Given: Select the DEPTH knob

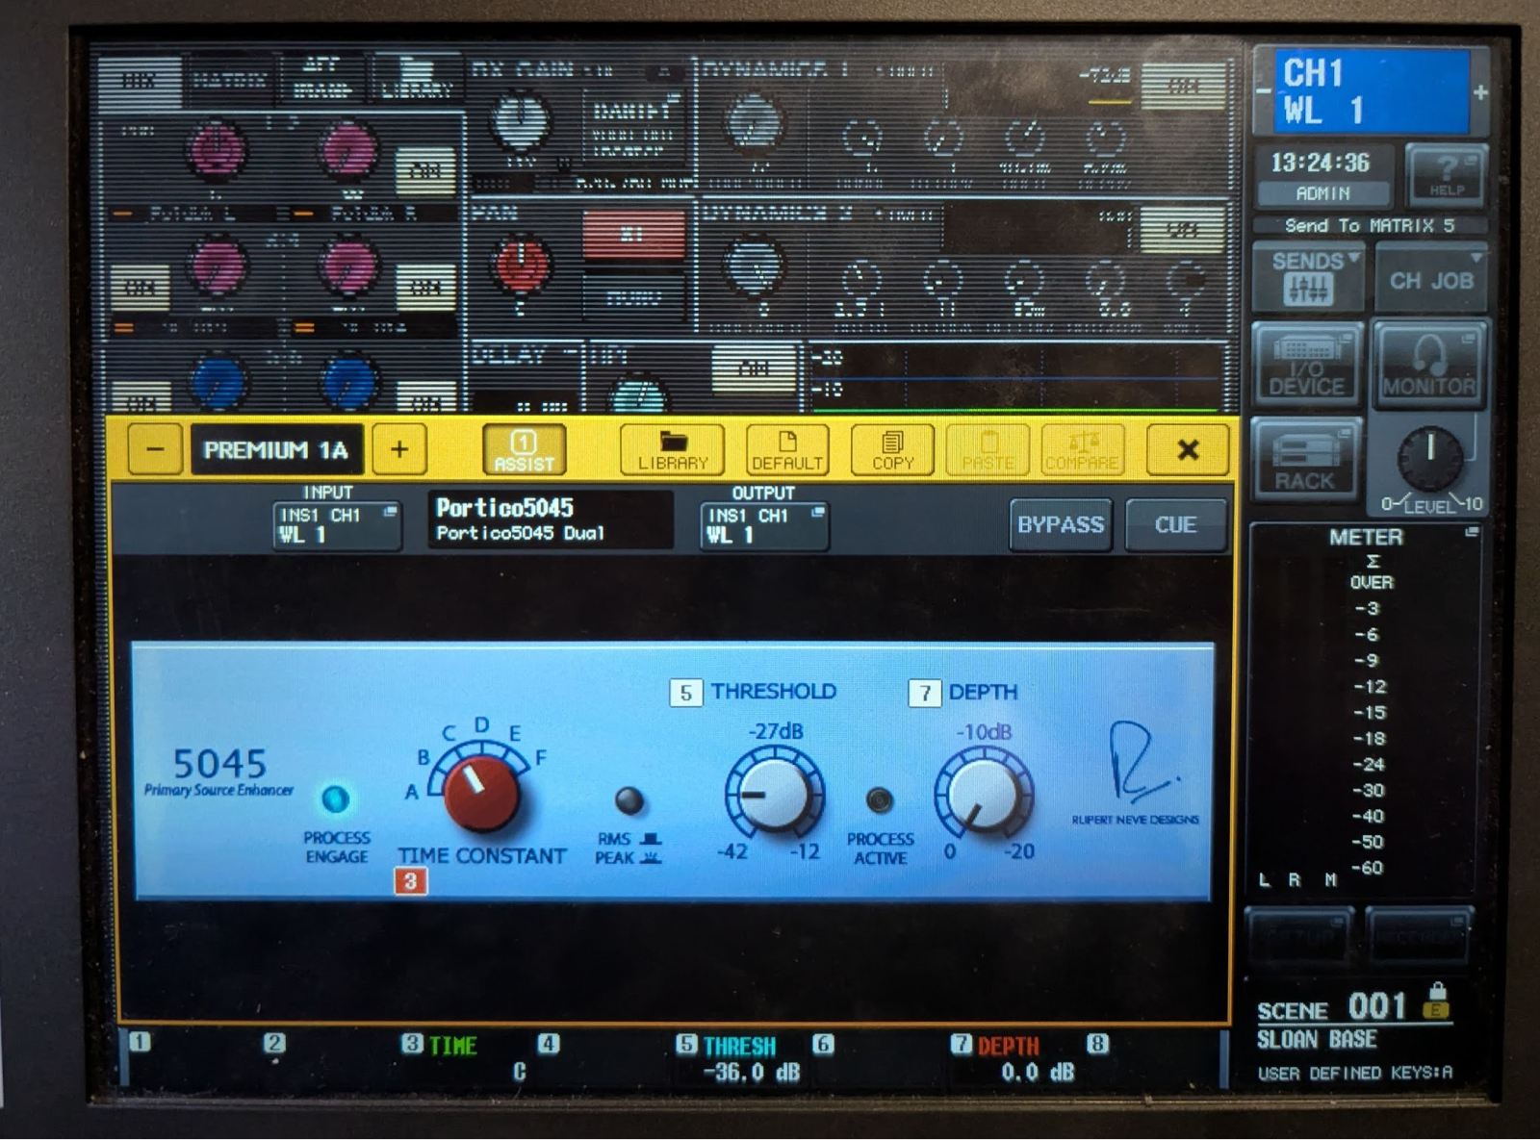Looking at the screenshot, I should [x=984, y=794].
